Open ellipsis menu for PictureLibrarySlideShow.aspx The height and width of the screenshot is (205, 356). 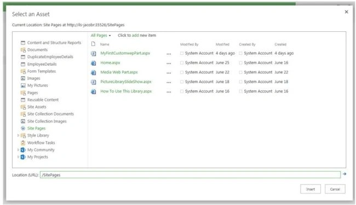pyautogui.click(x=169, y=83)
